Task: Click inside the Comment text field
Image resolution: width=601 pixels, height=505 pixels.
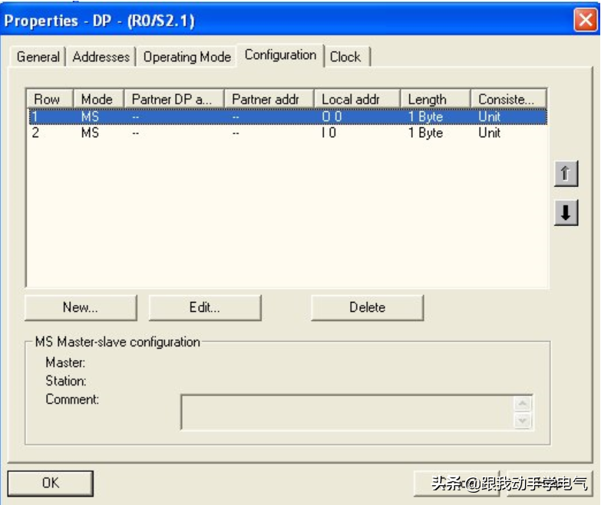Action: (x=347, y=412)
